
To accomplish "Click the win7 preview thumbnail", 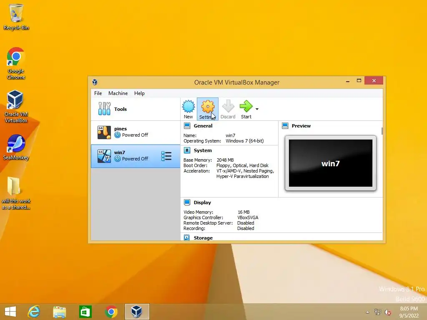I will click(331, 163).
